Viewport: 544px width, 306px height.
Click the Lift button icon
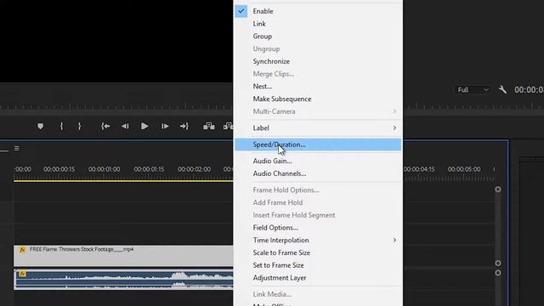click(209, 127)
